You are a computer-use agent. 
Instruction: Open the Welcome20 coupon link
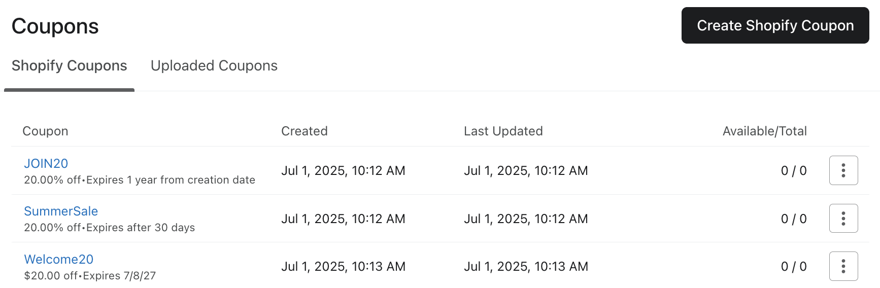pos(59,259)
